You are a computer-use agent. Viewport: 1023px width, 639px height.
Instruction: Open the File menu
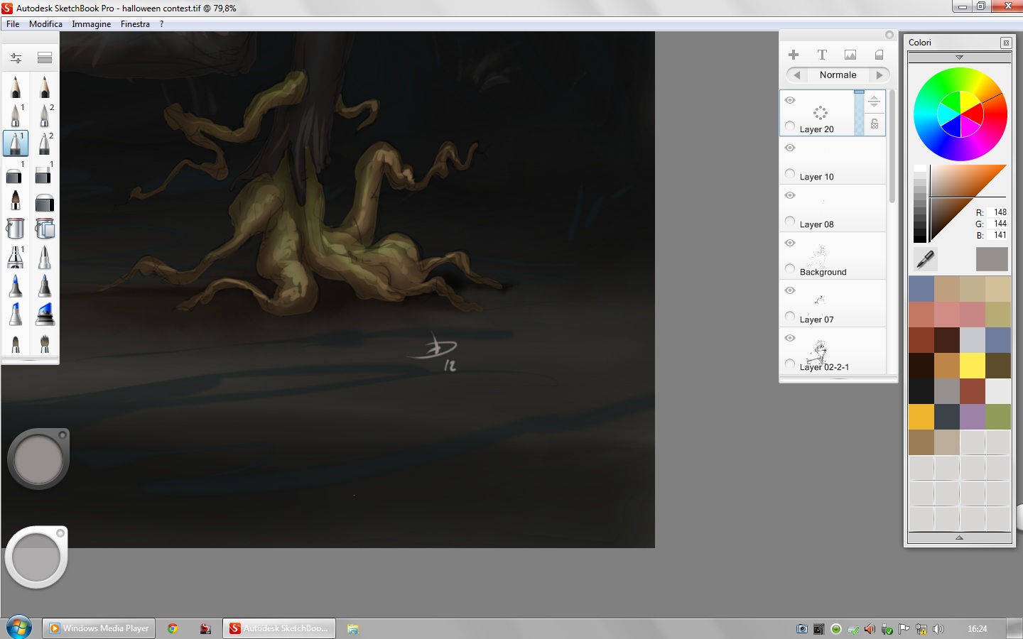point(13,24)
